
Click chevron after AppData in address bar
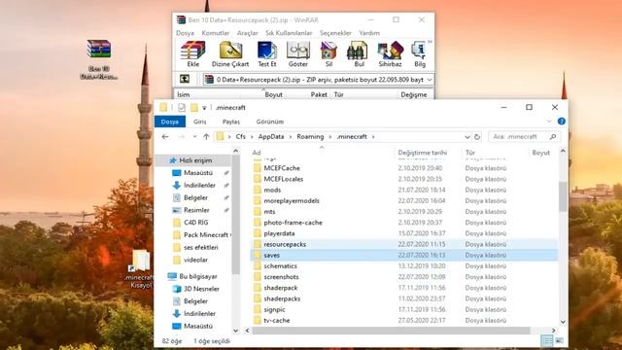[x=291, y=136]
